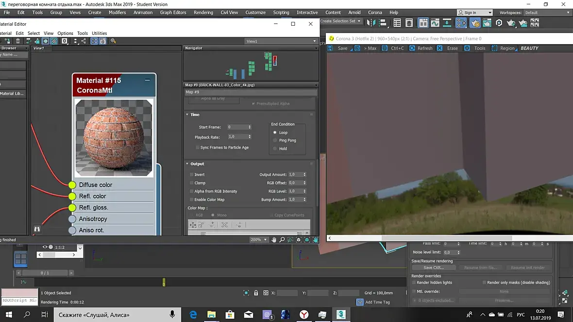The image size is (573, 322).
Task: Open the Rendering menu
Action: [203, 13]
